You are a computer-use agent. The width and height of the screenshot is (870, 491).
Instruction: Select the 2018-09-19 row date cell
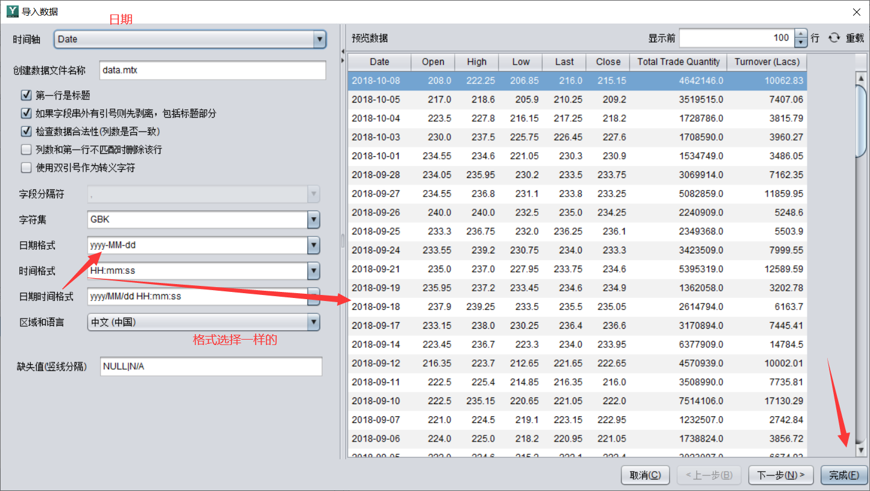[379, 288]
